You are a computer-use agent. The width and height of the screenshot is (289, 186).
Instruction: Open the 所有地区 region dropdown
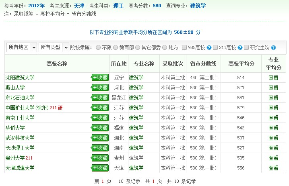tap(22, 47)
